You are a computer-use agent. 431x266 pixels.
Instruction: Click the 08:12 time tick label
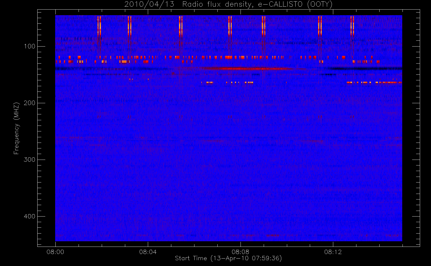[x=333, y=252]
